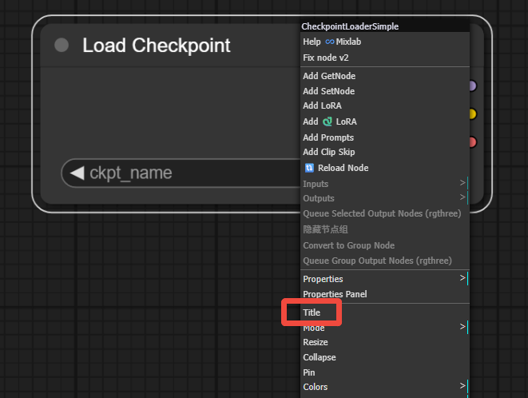Click the left arrow on ckpt_name
The height and width of the screenshot is (398, 528).
point(77,173)
